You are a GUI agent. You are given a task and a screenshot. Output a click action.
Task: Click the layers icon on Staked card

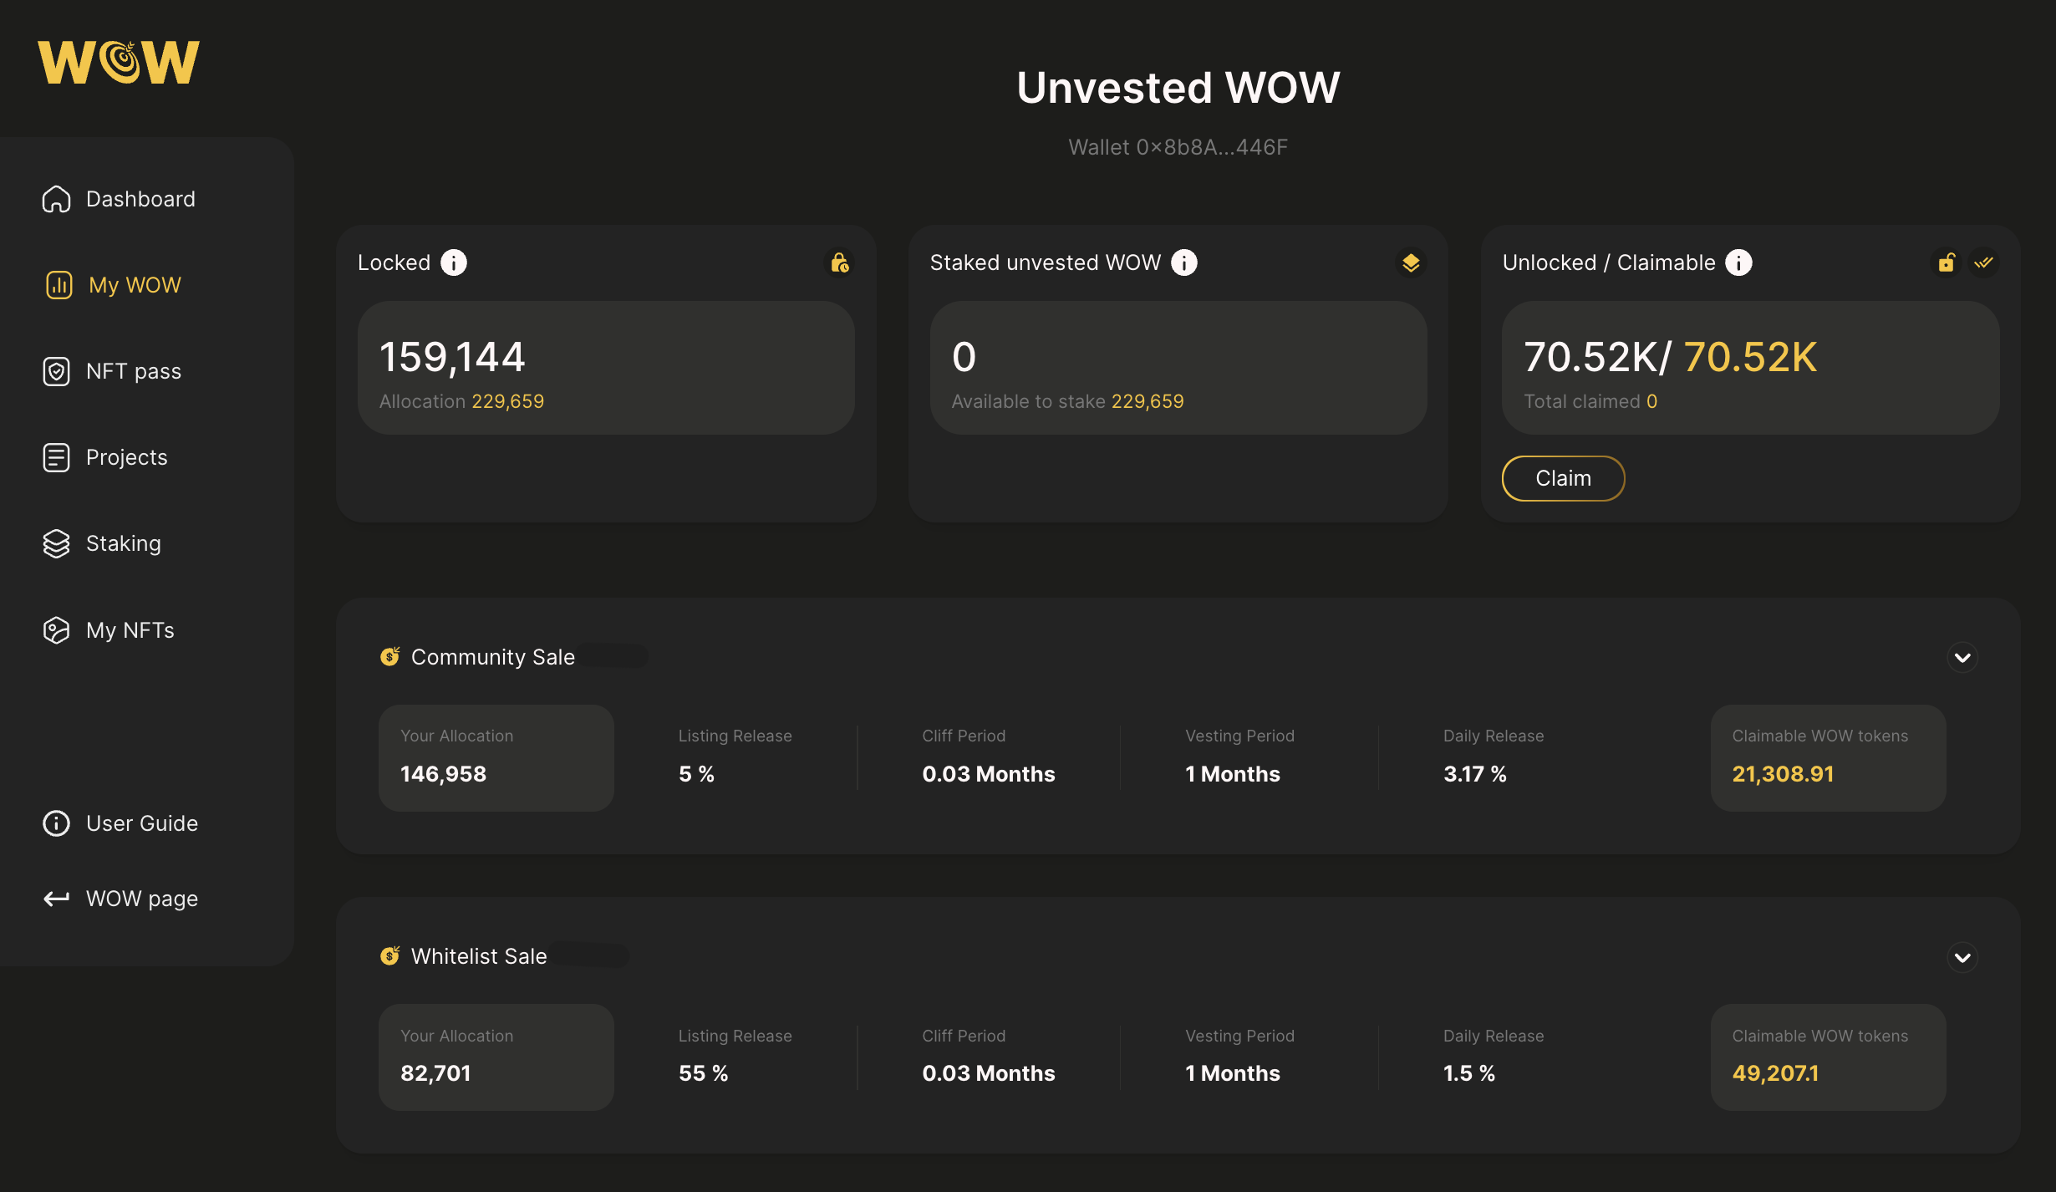coord(1411,262)
